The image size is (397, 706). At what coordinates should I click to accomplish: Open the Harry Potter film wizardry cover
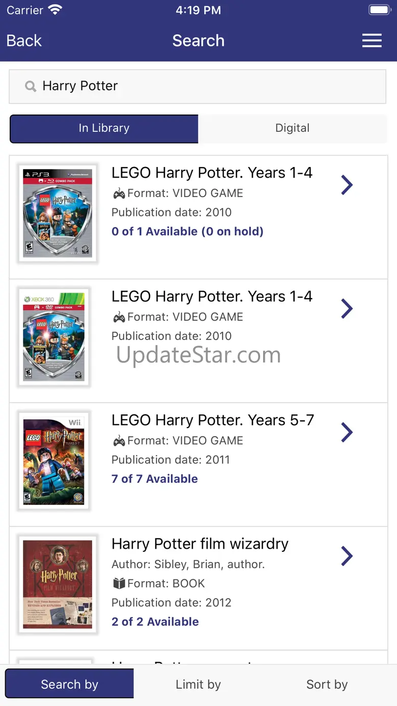click(58, 584)
